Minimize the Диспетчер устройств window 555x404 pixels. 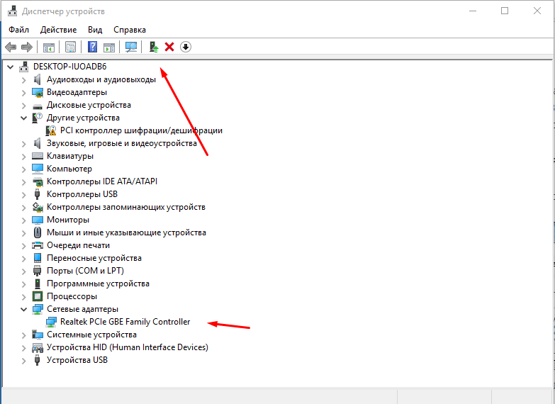click(473, 11)
